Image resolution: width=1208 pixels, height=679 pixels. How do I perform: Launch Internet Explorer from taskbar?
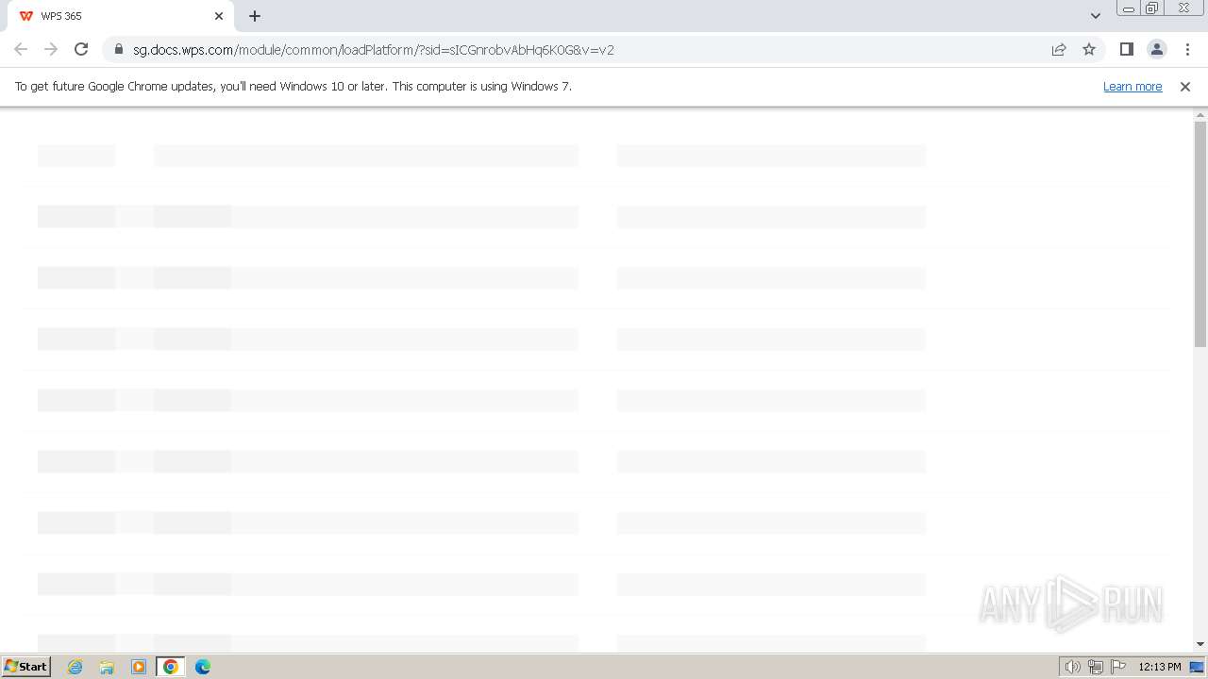(75, 667)
